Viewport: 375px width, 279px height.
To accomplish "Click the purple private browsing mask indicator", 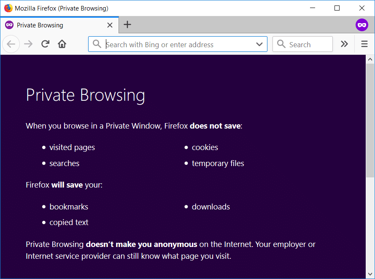I will click(362, 25).
